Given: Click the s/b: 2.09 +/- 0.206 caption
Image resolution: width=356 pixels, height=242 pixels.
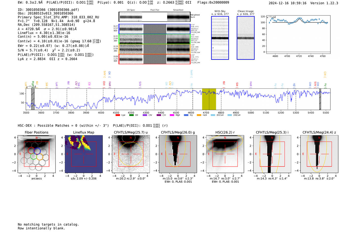Looking at the screenshot, I should (84, 179).
